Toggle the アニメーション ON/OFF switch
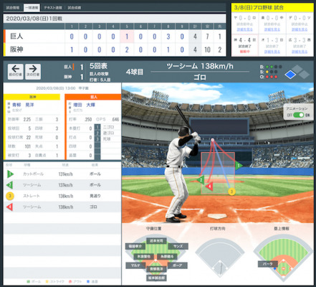Screen dimensions: 316x287 (298, 115)
